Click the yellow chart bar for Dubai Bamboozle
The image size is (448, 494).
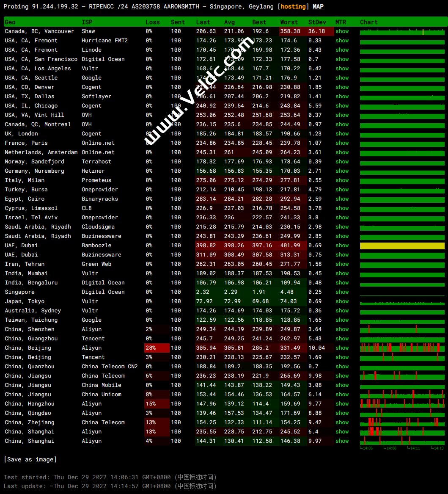(x=402, y=246)
